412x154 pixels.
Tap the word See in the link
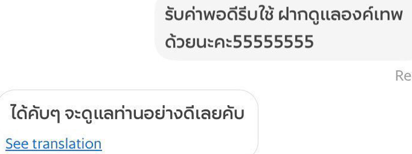18,144
